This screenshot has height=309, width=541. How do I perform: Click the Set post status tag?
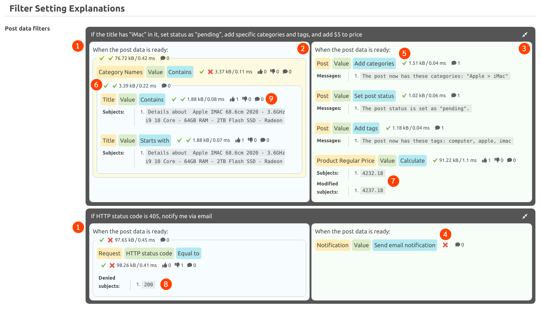tap(374, 96)
